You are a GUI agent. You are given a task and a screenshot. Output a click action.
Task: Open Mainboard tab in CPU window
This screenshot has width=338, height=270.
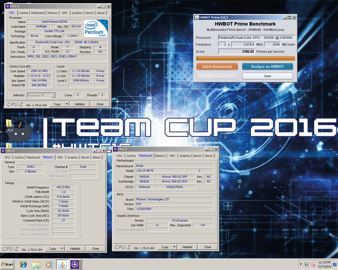pos(38,13)
